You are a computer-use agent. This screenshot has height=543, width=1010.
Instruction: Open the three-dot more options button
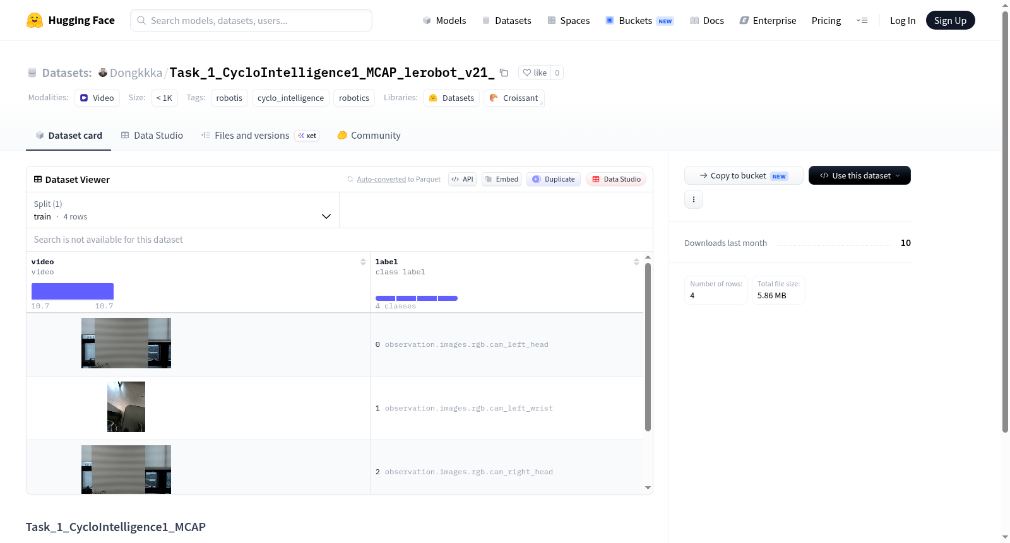(694, 199)
